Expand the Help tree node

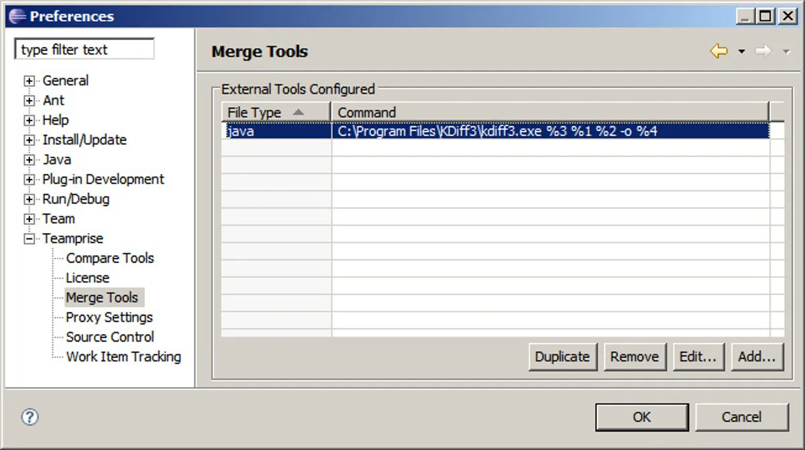[29, 121]
